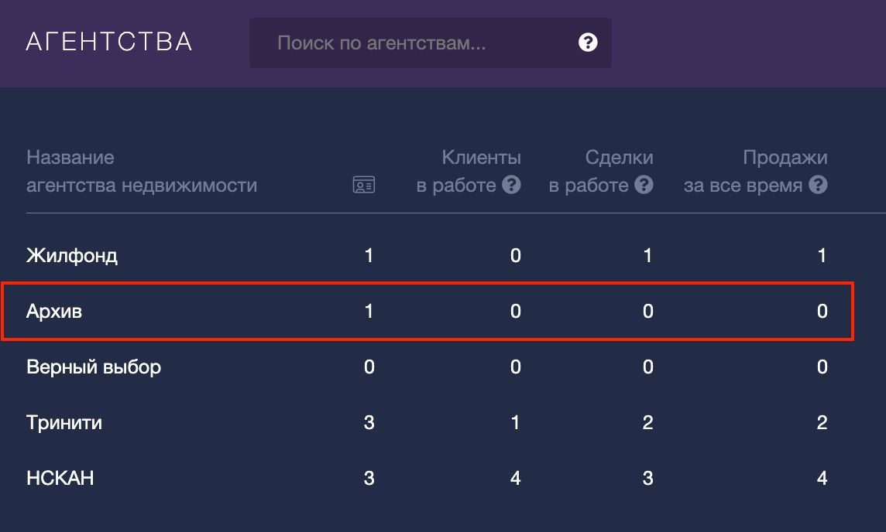
Task: Click the help icon in the search field
Action: pos(588,43)
